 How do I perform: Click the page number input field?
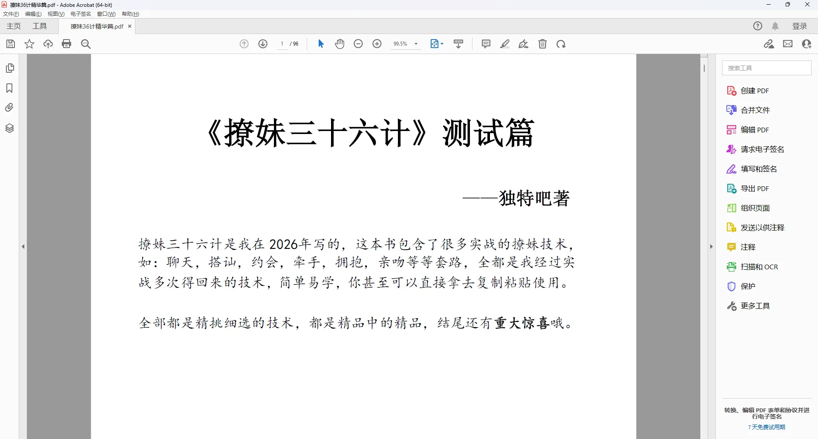point(282,44)
